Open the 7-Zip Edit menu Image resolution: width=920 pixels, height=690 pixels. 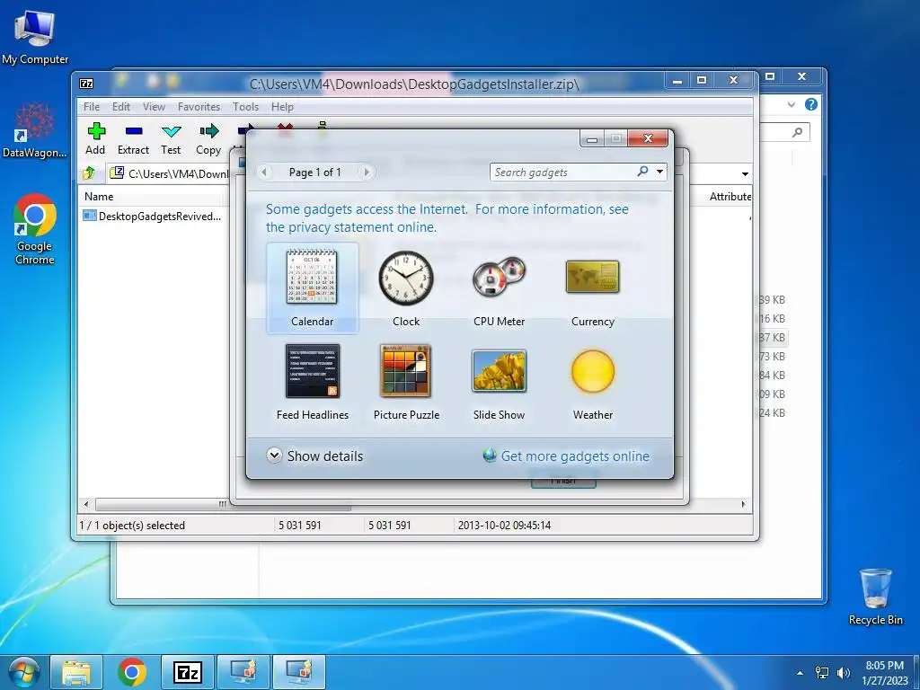coord(121,107)
